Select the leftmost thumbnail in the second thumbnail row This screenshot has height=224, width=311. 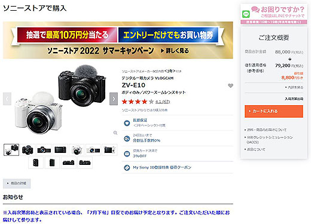36,162
